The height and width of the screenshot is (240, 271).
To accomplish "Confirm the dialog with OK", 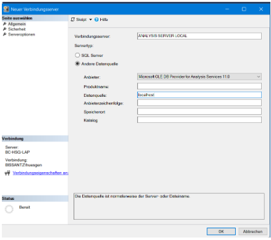I will click(x=221, y=231).
